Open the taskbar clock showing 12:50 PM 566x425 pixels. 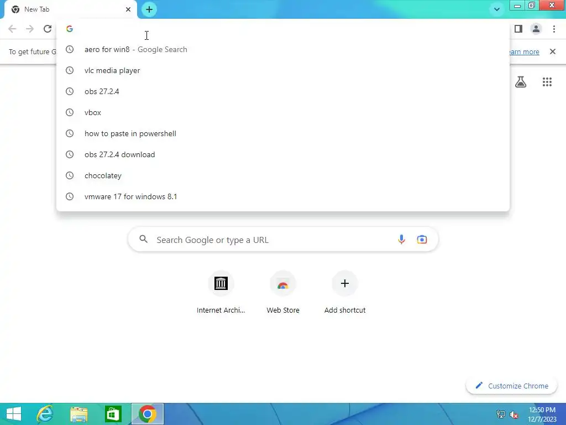[542, 414]
